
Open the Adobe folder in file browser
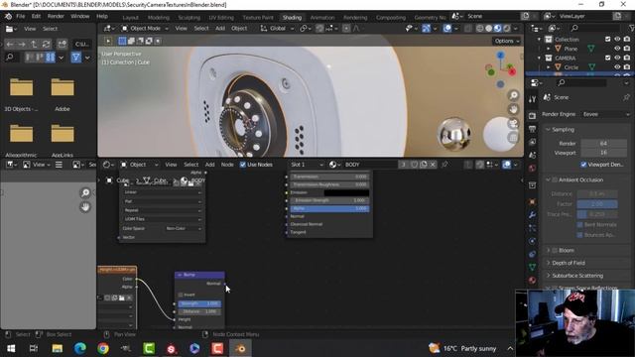tap(63, 94)
